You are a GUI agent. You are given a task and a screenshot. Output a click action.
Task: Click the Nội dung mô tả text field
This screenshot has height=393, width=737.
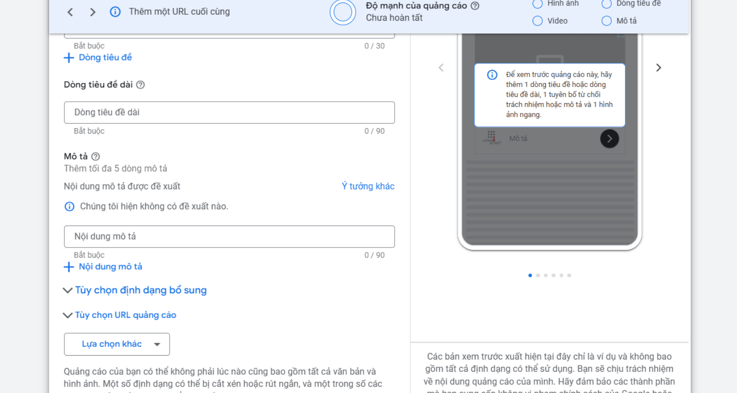pyautogui.click(x=229, y=236)
